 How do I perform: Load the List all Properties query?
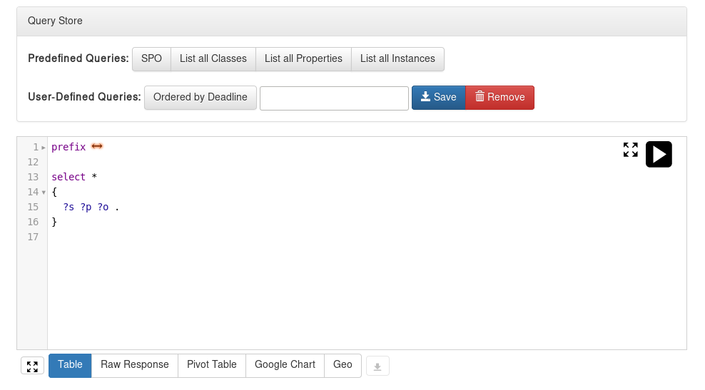tap(303, 59)
